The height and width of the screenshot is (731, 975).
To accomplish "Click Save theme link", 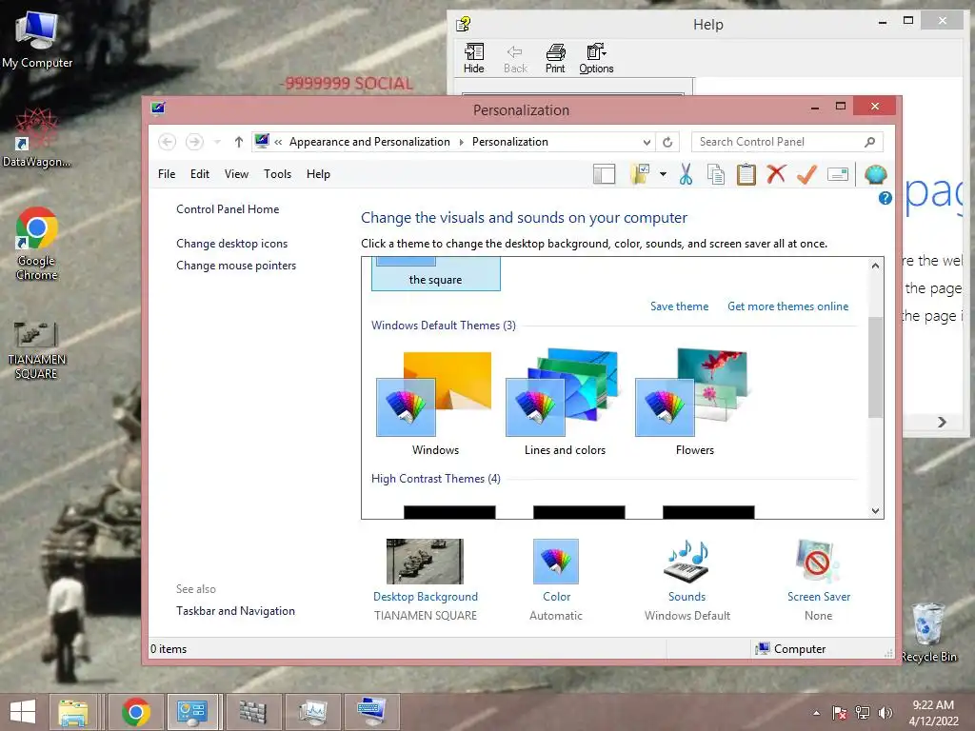I will coord(680,306).
